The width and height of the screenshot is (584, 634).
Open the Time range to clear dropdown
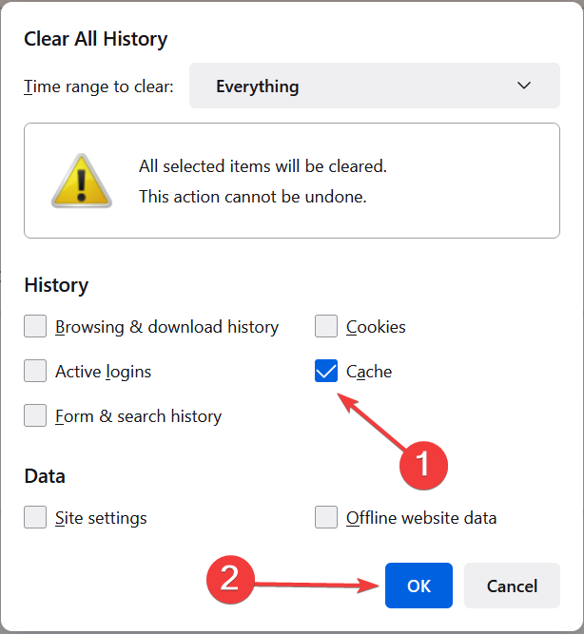375,86
